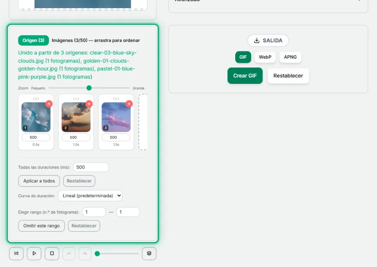Stop the animation preview
The image size is (377, 267).
[52, 253]
